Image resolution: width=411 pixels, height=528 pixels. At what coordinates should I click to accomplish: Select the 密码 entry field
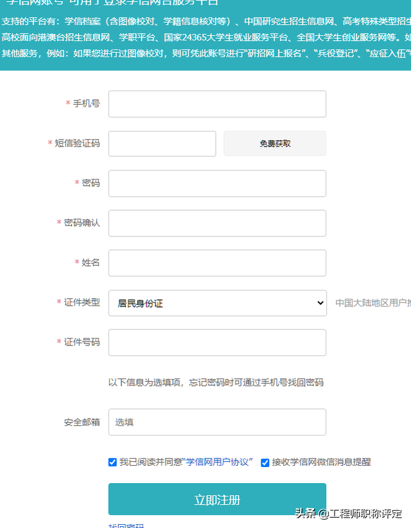click(217, 184)
